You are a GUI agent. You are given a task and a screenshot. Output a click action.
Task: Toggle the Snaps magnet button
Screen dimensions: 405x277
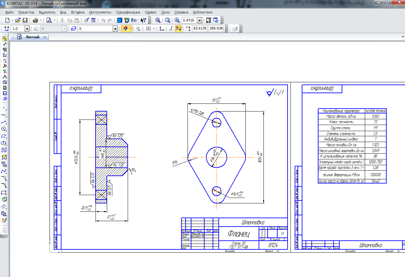(x=125, y=29)
